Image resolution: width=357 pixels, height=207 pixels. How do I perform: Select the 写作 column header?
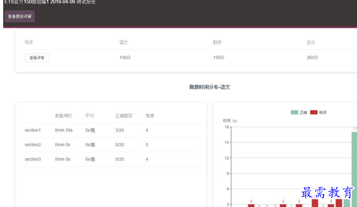29,42
